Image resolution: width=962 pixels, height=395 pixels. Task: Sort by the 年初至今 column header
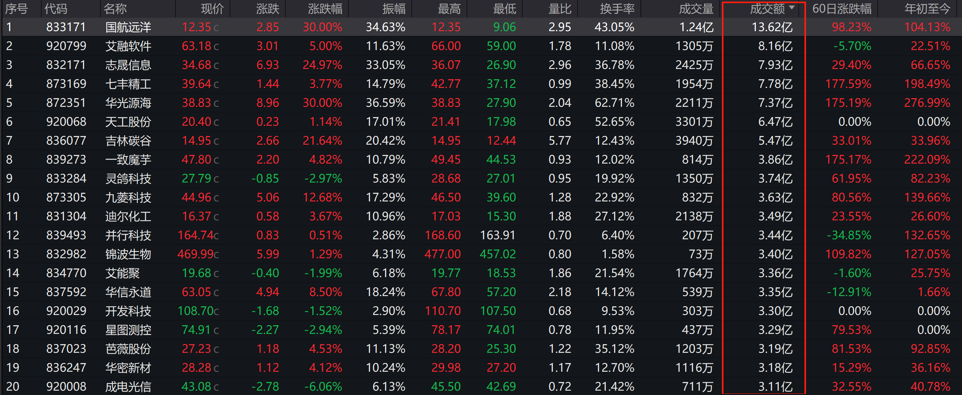coord(928,9)
